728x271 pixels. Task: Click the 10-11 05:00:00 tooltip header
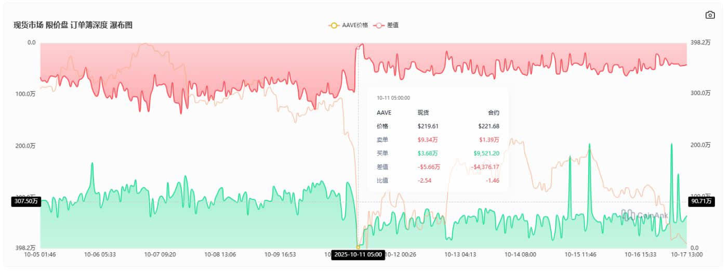click(393, 97)
